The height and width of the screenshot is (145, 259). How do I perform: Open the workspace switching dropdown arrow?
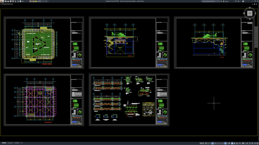pyautogui.click(x=245, y=143)
